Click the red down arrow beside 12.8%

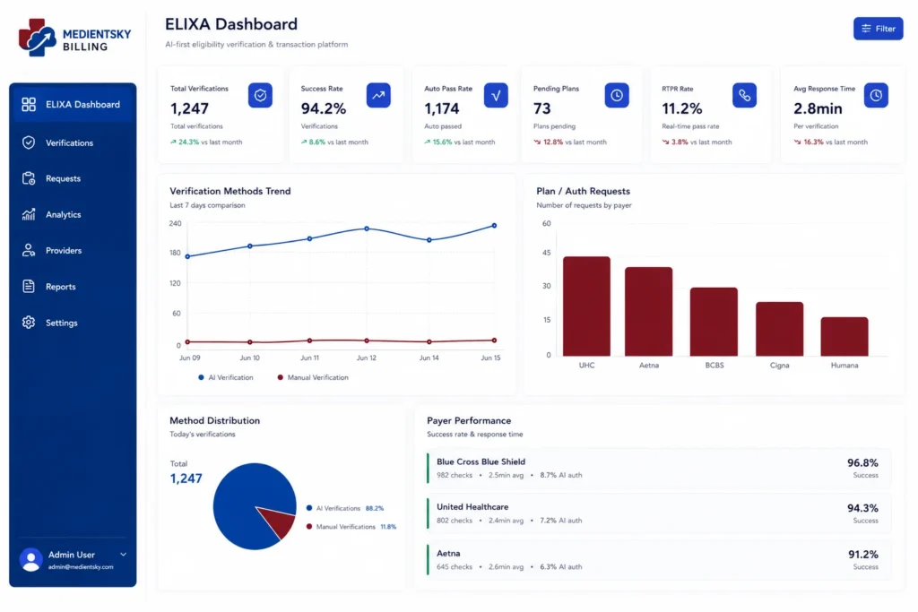point(537,142)
